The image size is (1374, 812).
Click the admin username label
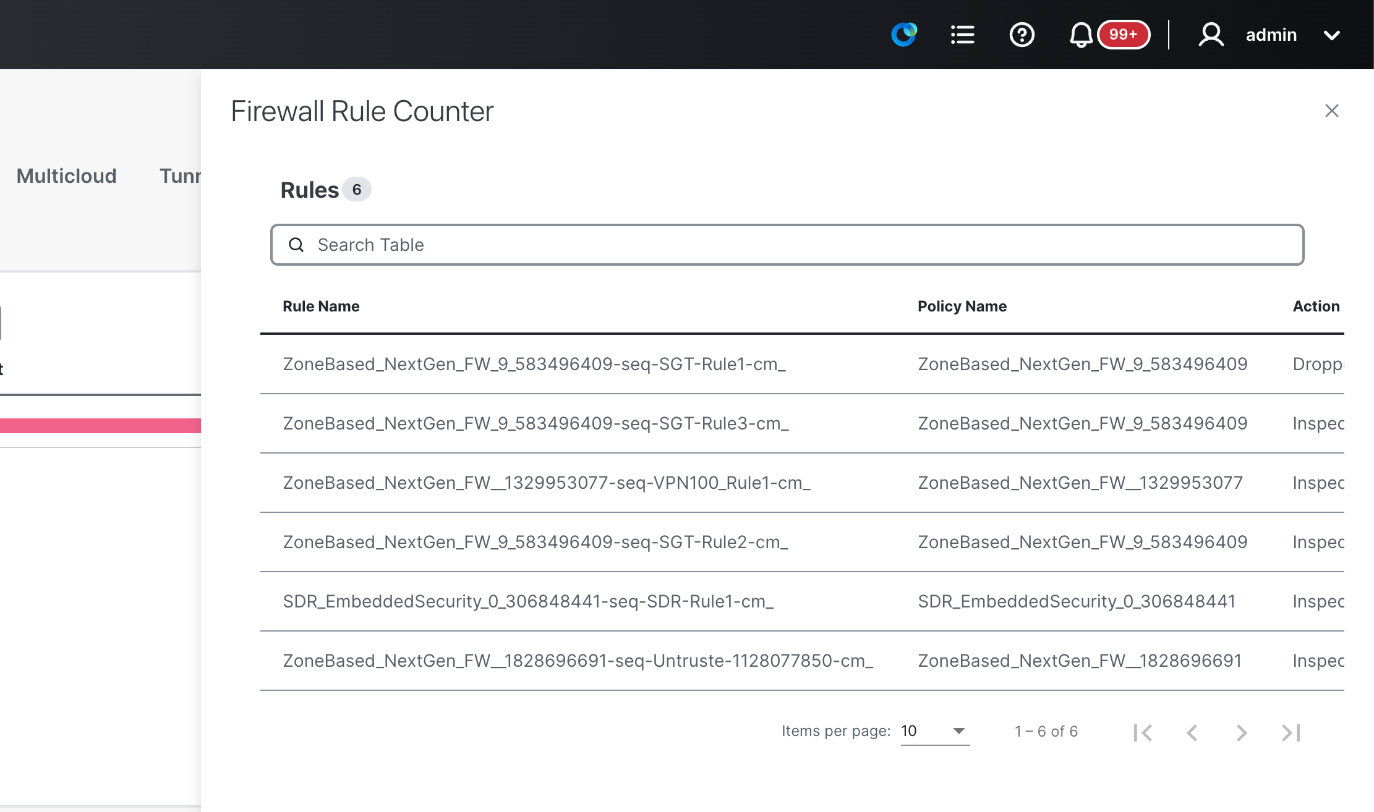click(x=1271, y=35)
